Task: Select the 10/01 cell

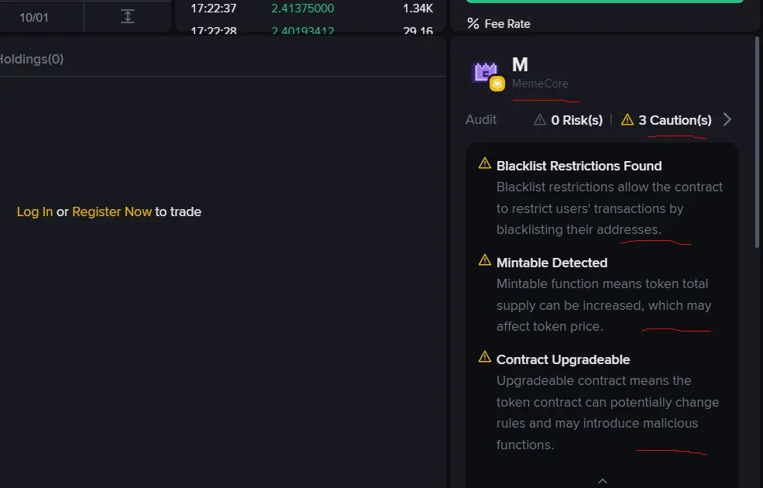Action: pyautogui.click(x=34, y=17)
